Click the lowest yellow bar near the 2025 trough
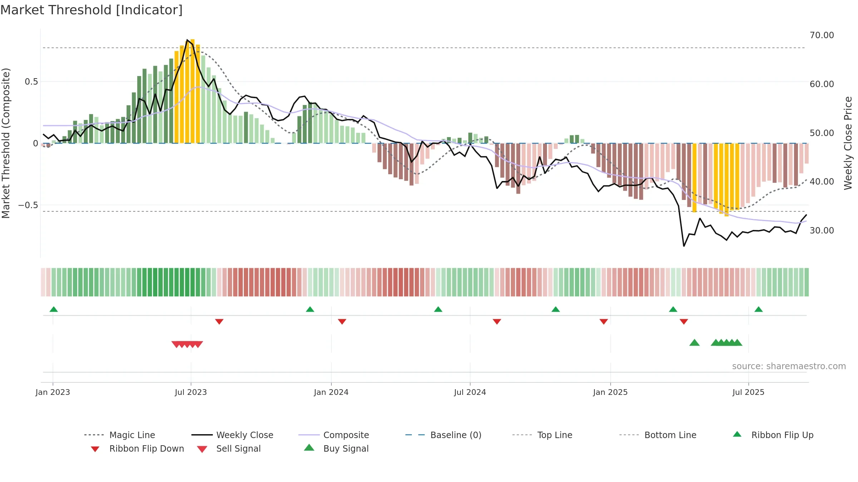858x482 pixels. (x=726, y=180)
